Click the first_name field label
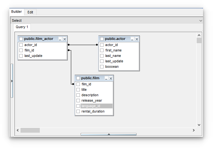This screenshot has height=148, width=213. click(x=114, y=51)
